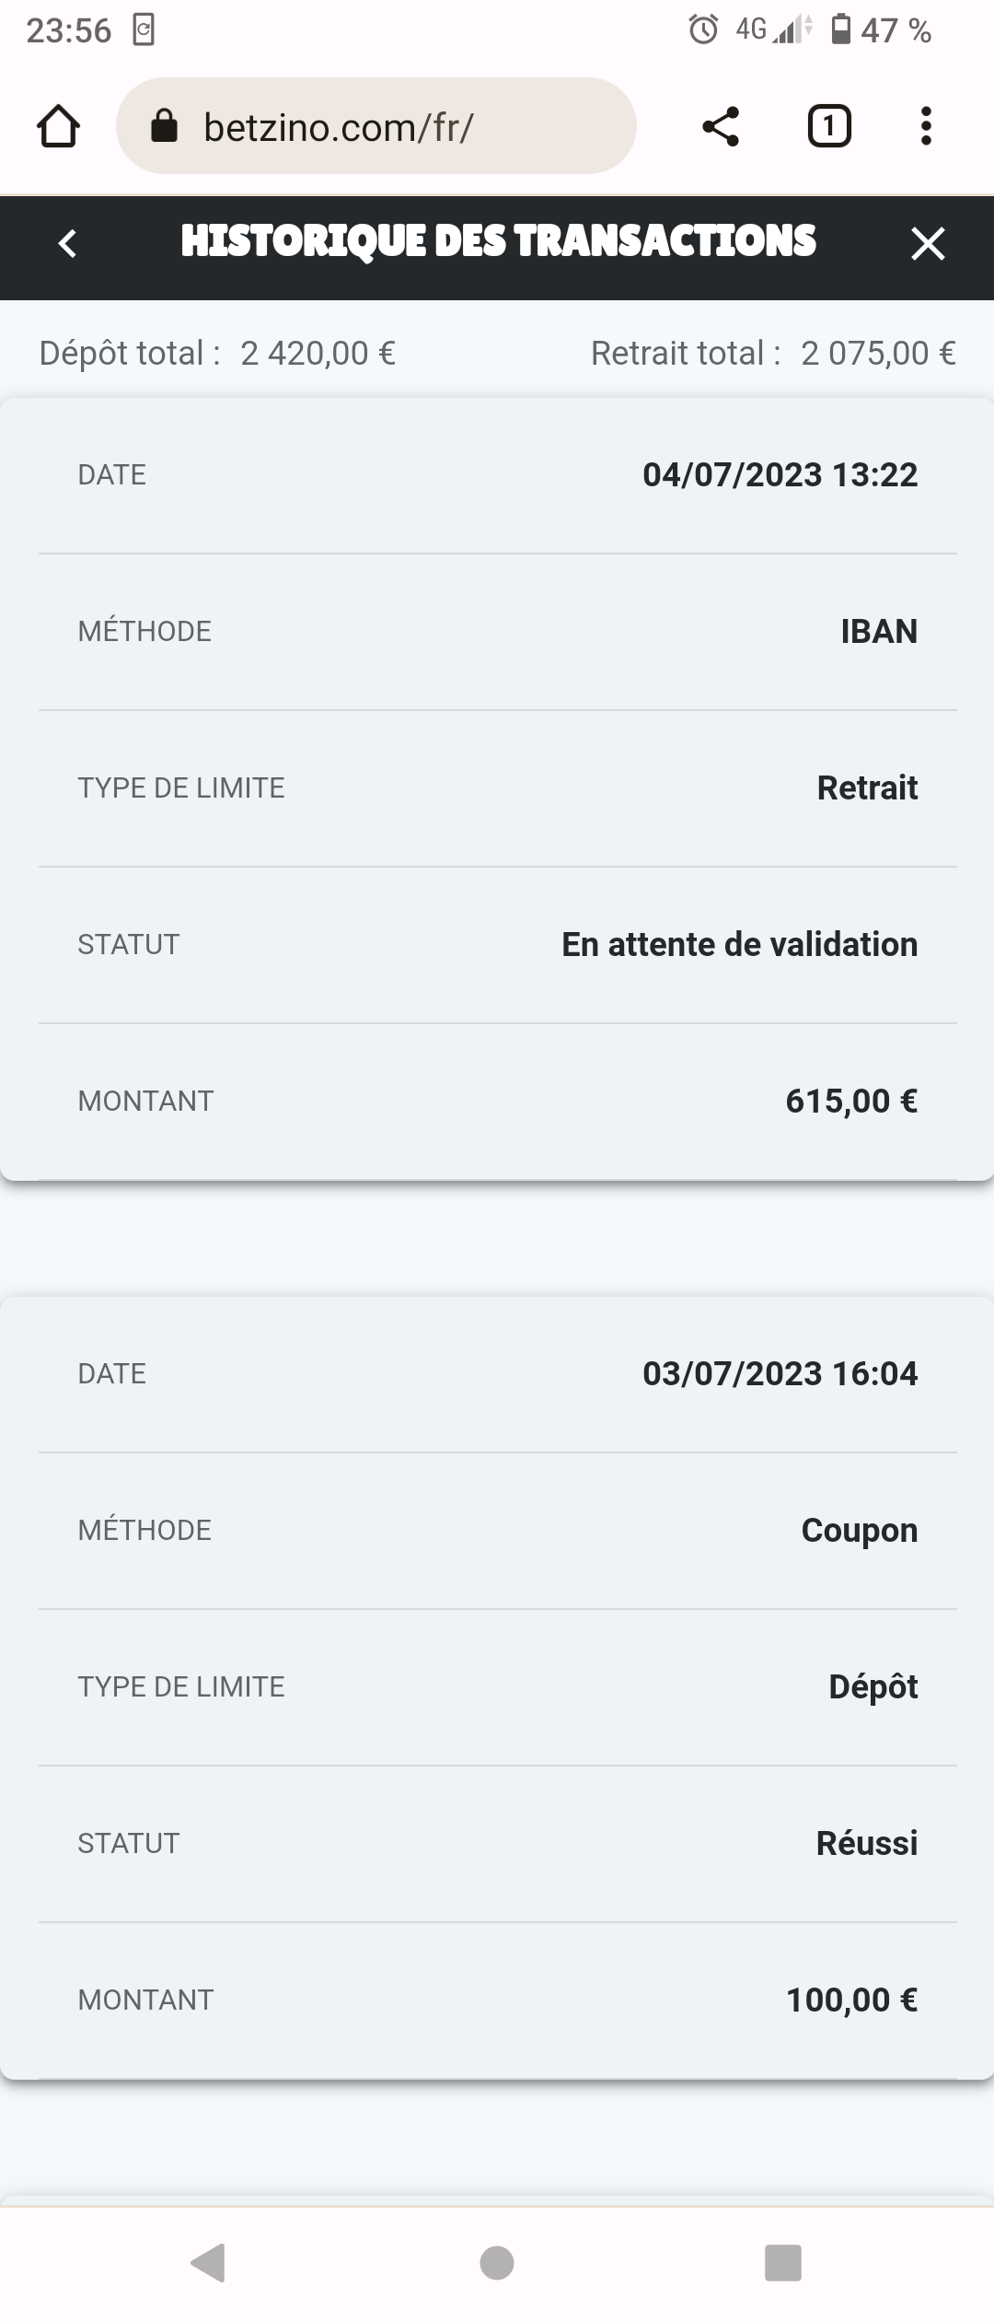
Task: Tap the Android recent apps square
Action: tap(783, 2263)
